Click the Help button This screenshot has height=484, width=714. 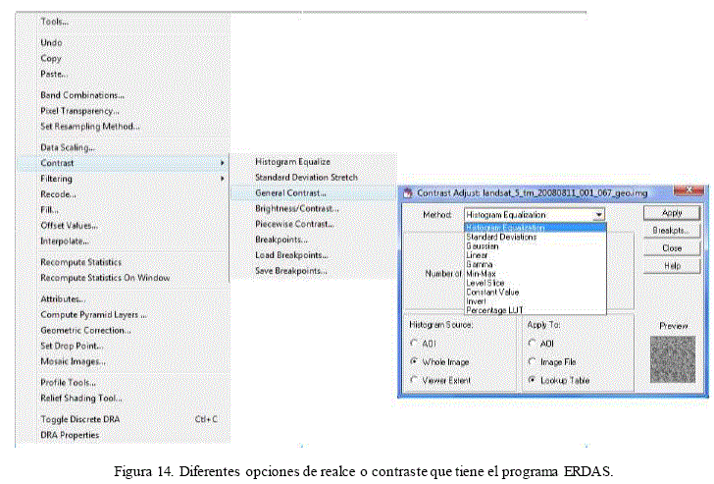click(x=672, y=266)
